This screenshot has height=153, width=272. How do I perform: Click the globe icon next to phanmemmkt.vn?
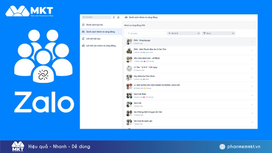tap(222, 147)
